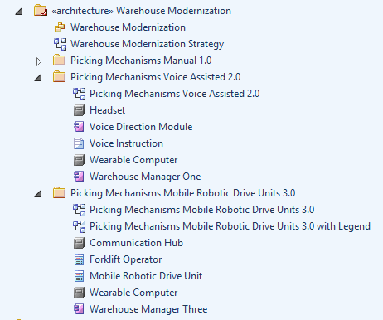This screenshot has height=320, width=383.
Task: Click the Voice Assisted 2.0 folder icon
Action: [59, 76]
